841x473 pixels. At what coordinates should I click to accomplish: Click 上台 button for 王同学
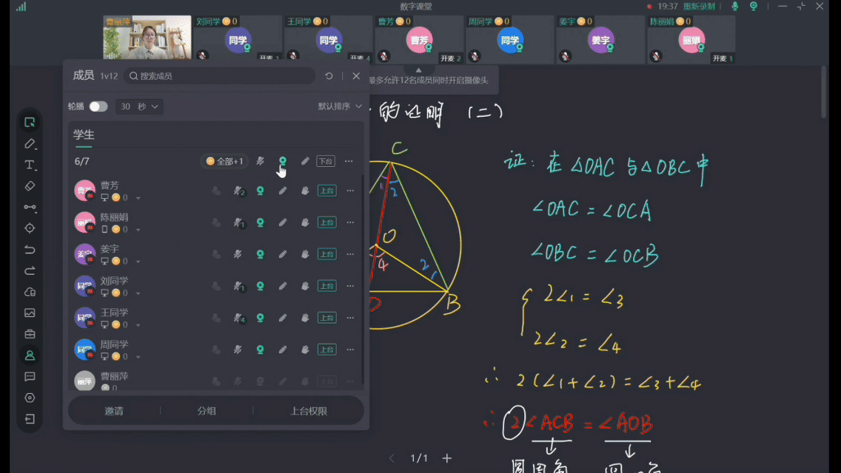click(327, 318)
